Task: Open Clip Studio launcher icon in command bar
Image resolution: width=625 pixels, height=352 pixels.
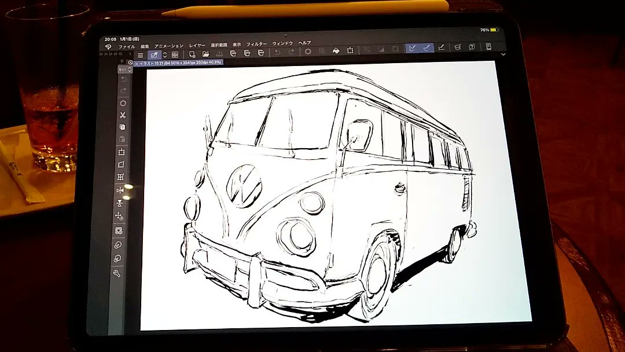Action: pyautogui.click(x=175, y=54)
